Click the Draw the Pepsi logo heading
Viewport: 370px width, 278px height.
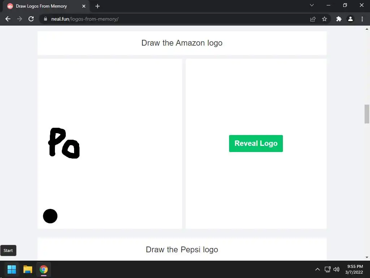[182, 250]
